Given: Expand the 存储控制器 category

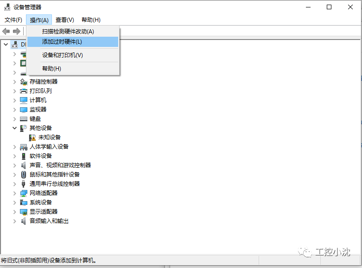Looking at the screenshot, I should click(14, 82).
